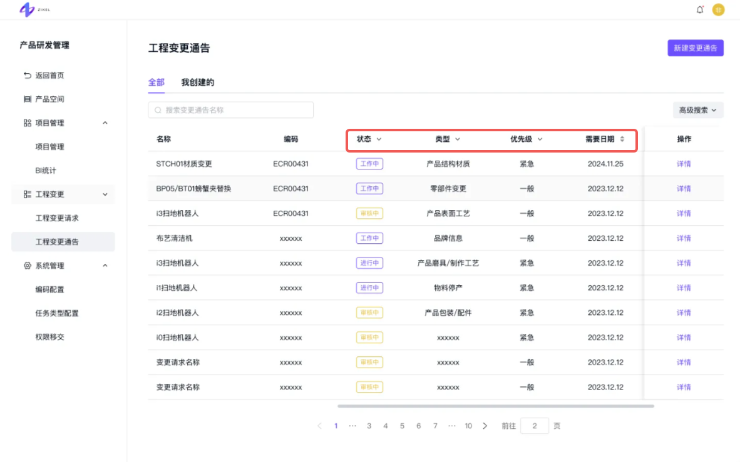740x462 pixels.
Task: Go to page 6
Action: pos(419,426)
